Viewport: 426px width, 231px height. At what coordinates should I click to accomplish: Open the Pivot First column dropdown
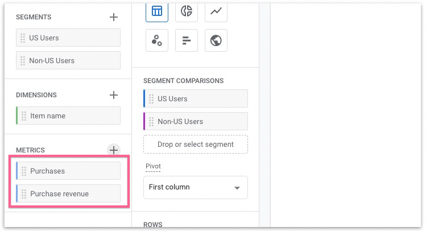tap(195, 187)
